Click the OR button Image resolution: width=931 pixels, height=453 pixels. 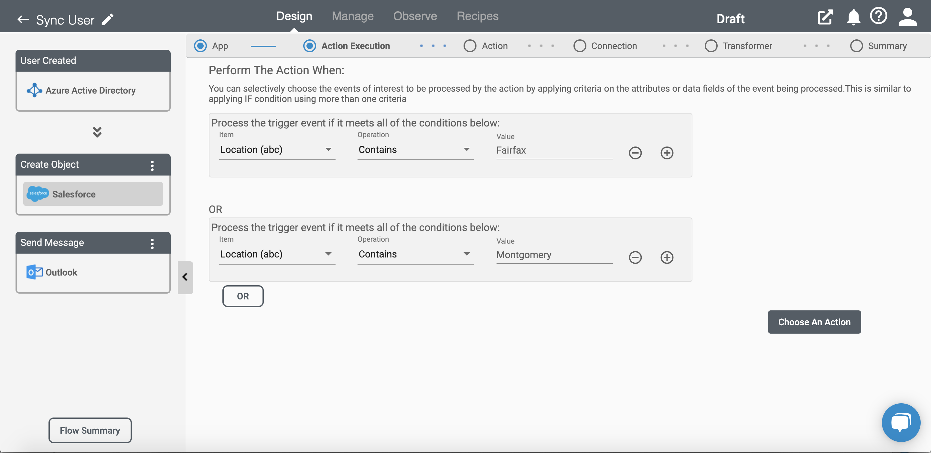pos(243,296)
